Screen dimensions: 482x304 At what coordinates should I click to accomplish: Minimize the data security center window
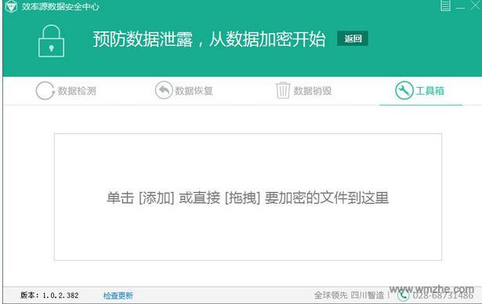point(460,7)
